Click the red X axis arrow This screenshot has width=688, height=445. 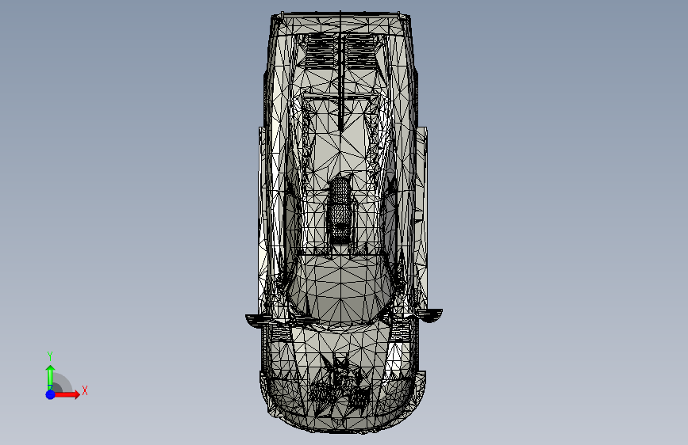(67, 394)
